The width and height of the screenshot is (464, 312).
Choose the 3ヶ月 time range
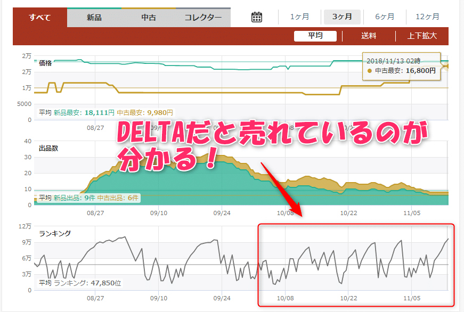tap(342, 17)
